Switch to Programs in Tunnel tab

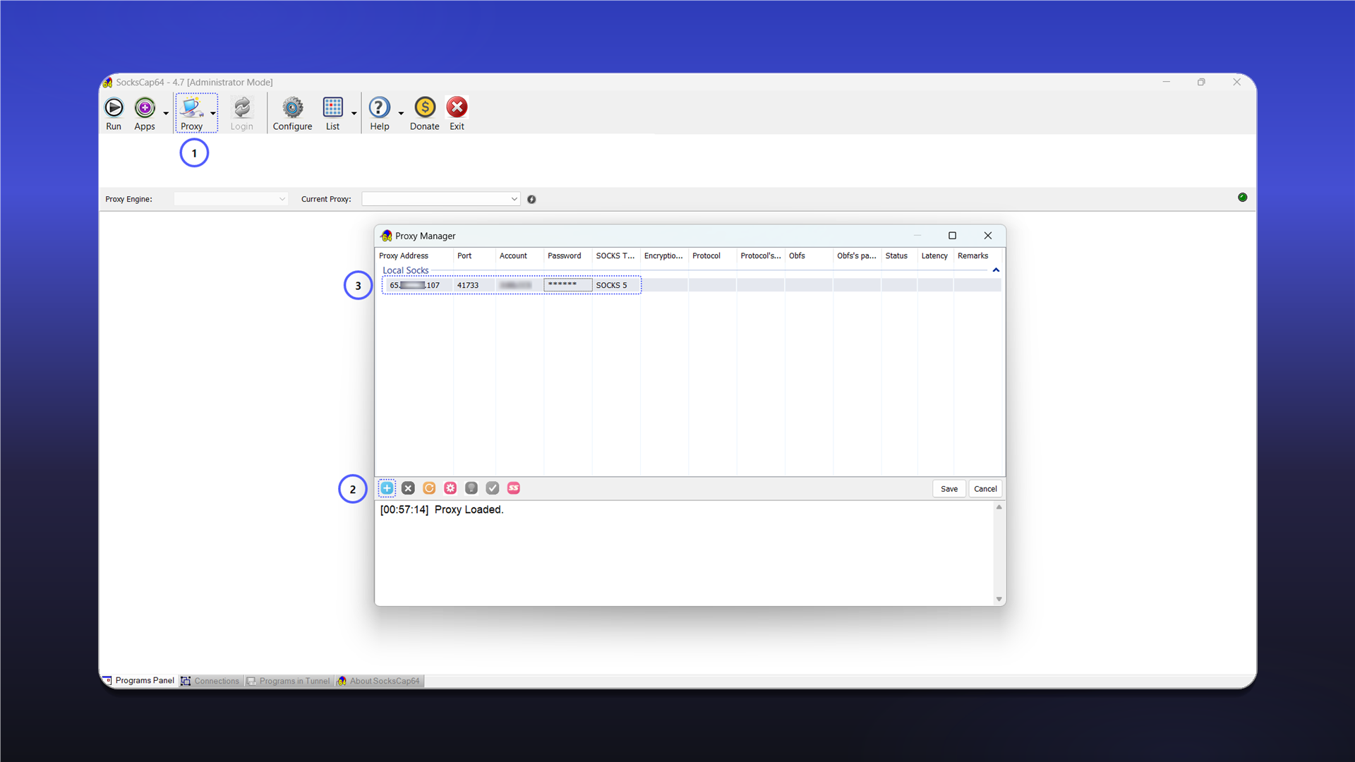289,681
